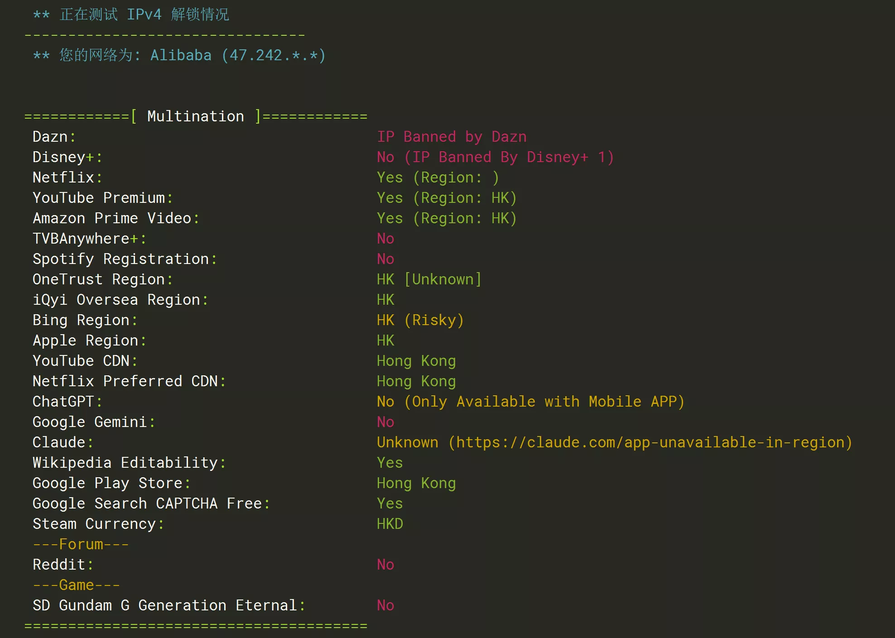Click the Steam Currency HKD value
Screen dimensions: 895x638
click(x=390, y=524)
